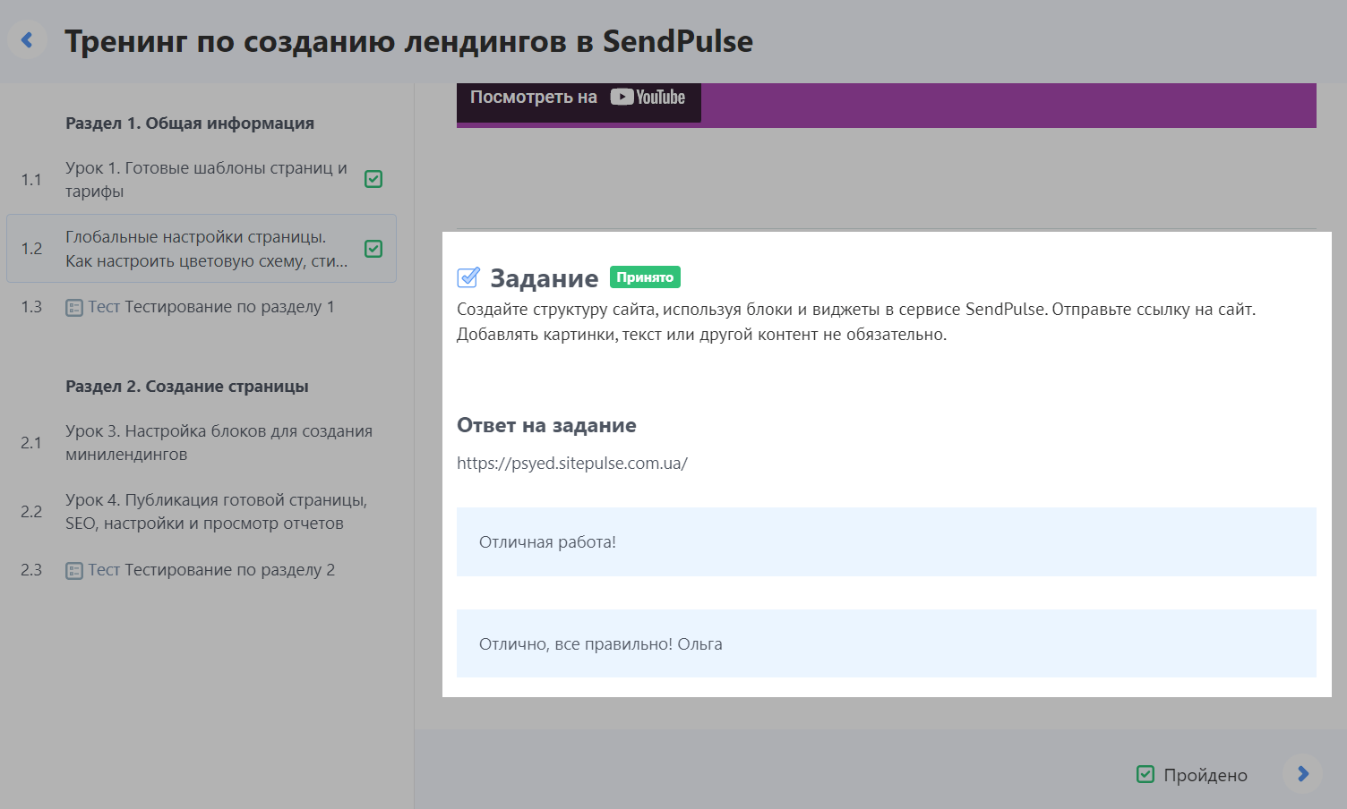Toggle completion checkmark for lesson 1.2
Screen dimensions: 1347x809
[x=373, y=249]
